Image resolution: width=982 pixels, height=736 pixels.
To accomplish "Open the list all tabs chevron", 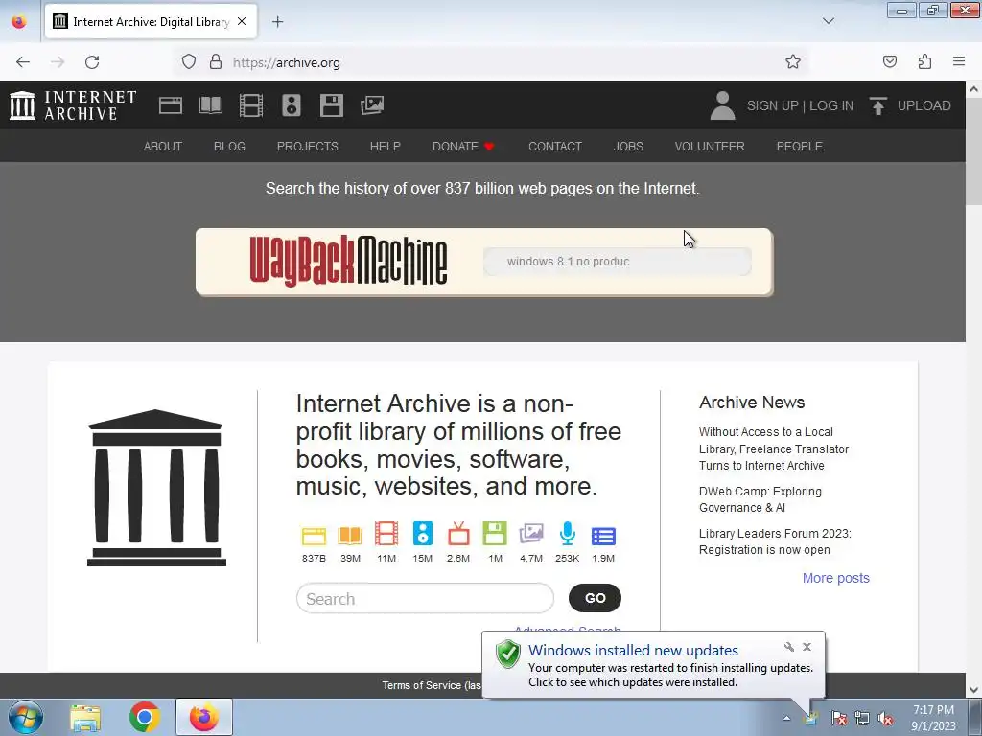I will pyautogui.click(x=829, y=21).
